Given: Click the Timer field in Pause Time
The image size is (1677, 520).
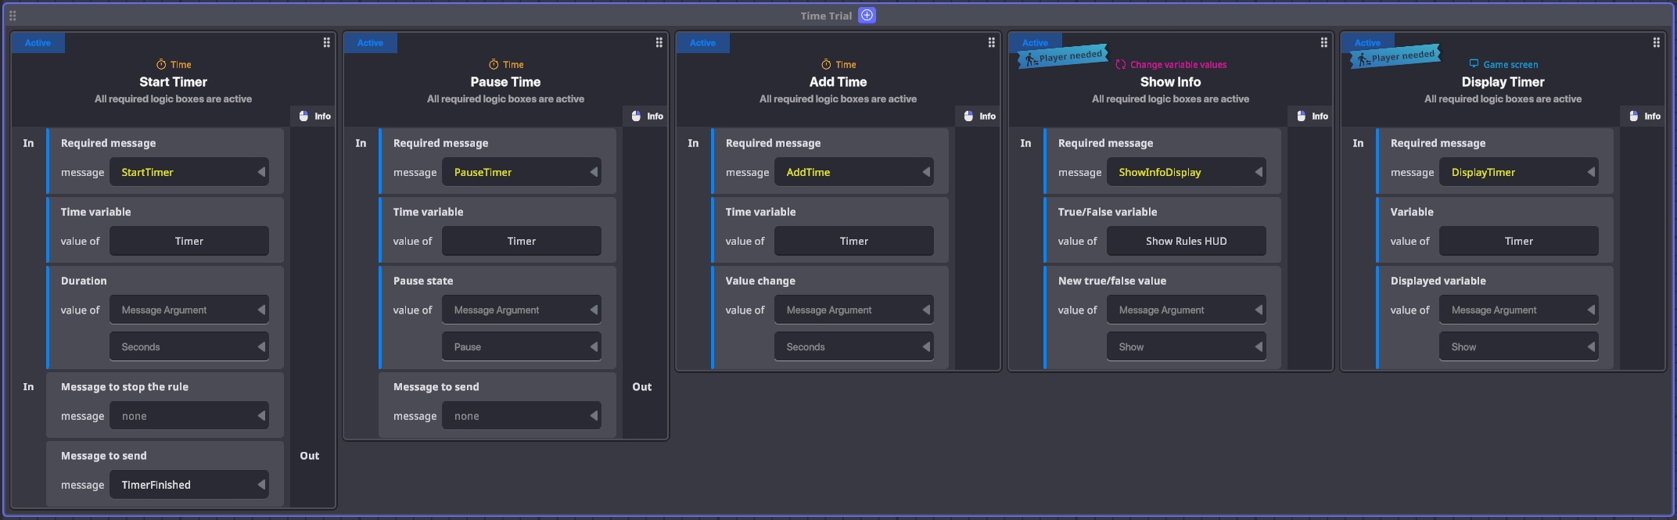Looking at the screenshot, I should [522, 241].
